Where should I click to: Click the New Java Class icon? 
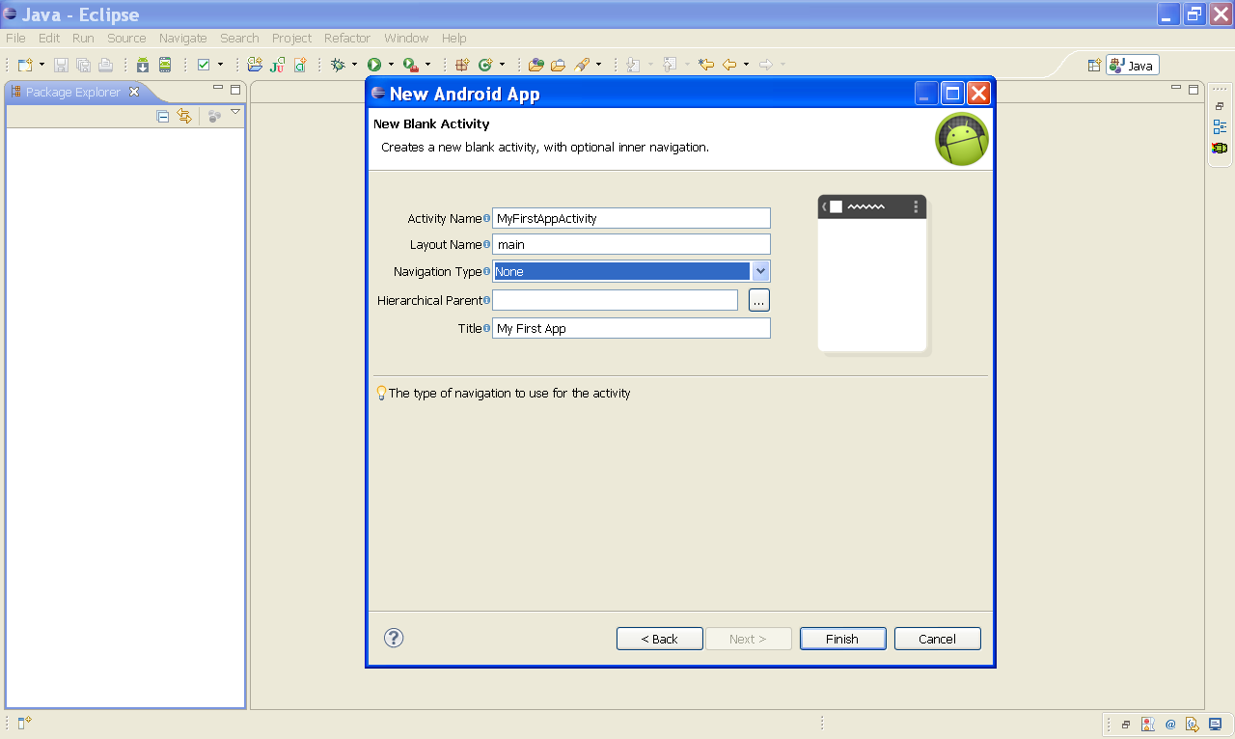coord(485,65)
